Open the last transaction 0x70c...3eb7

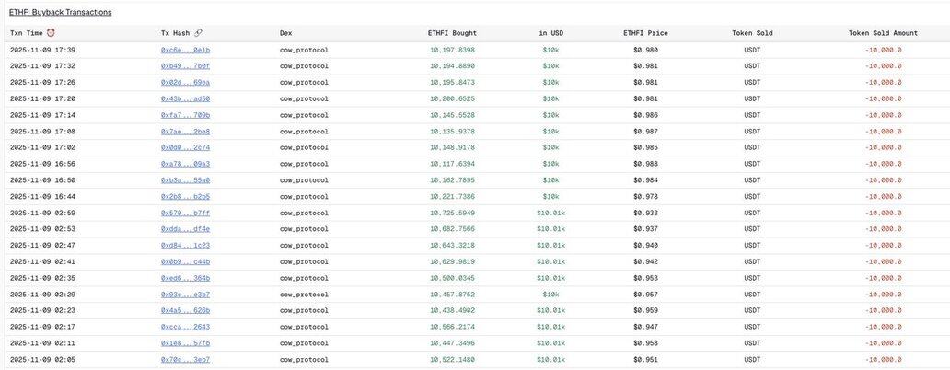(185, 359)
